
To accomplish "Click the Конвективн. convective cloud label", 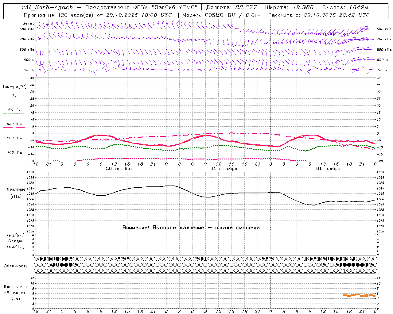I will tap(16, 287).
